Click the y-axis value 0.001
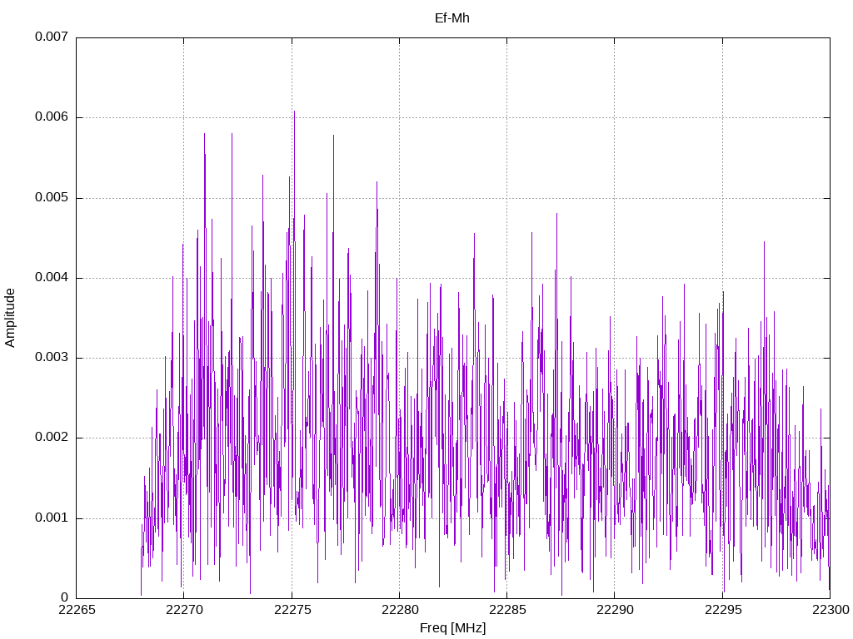 click(x=52, y=518)
